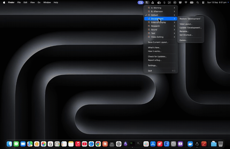This screenshot has height=149, width=230.
Task: Open Photos from the dock
Action: coord(43,144)
